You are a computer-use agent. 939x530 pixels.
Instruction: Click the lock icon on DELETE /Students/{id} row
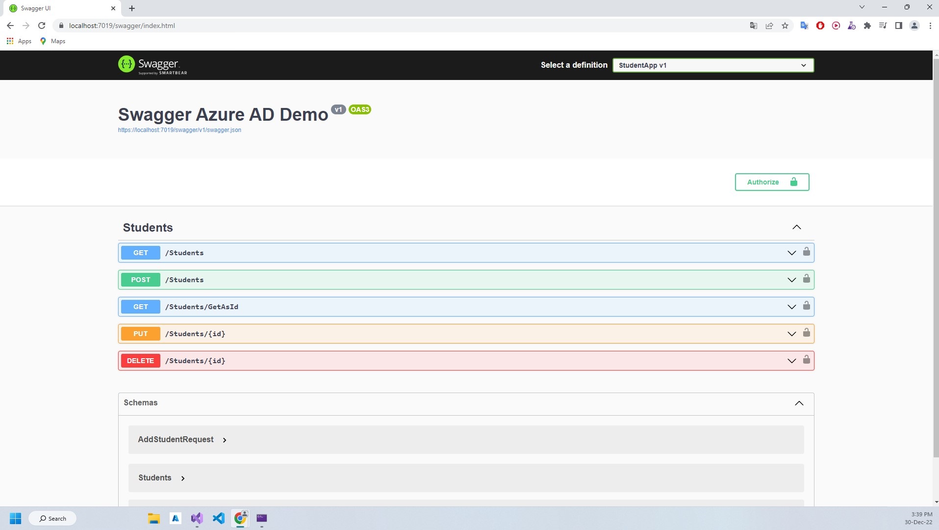[x=806, y=360]
